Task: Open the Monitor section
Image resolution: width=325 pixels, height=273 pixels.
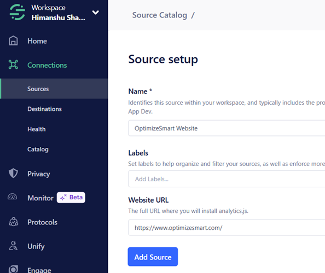Action: [40, 198]
